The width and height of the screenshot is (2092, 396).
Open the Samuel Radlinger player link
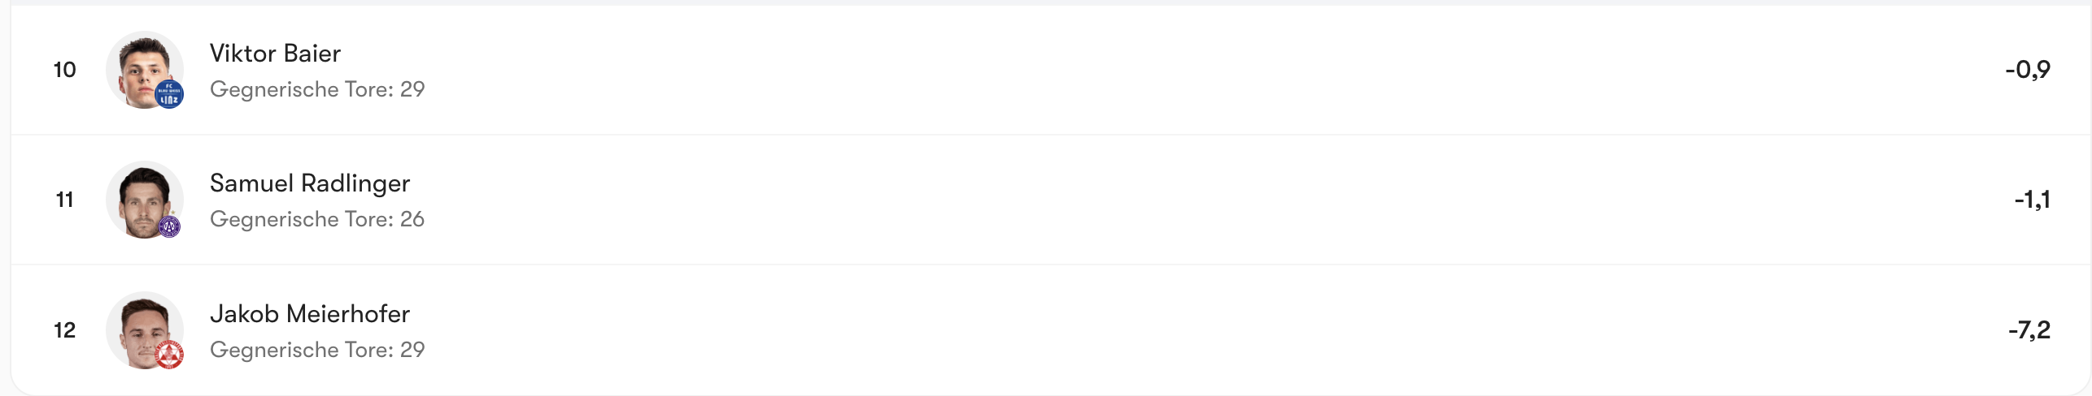tap(309, 183)
